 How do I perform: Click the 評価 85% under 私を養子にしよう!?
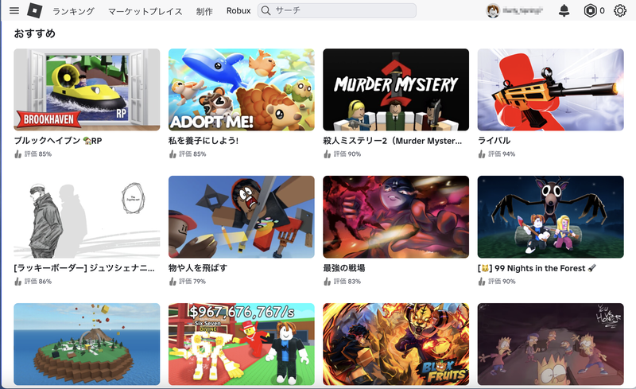pos(192,154)
